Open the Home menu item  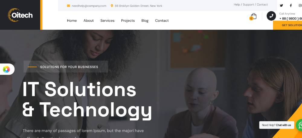point(72,21)
